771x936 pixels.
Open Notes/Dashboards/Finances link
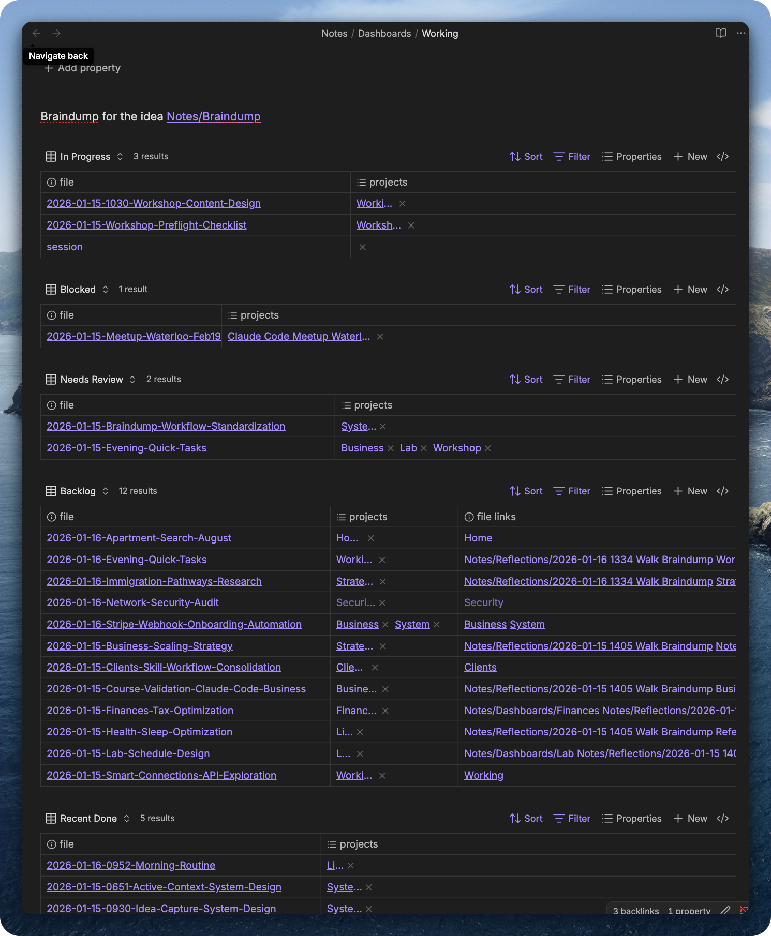531,711
